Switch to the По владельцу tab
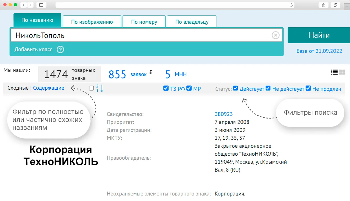The width and height of the screenshot is (350, 201). (192, 22)
